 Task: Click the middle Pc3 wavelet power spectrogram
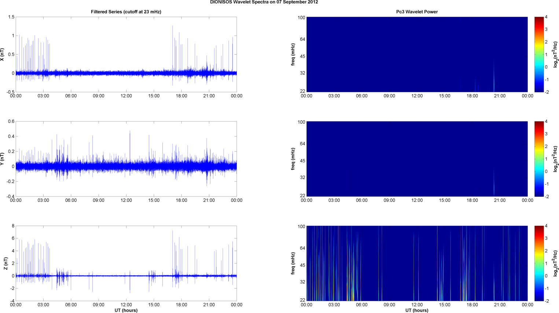point(417,159)
